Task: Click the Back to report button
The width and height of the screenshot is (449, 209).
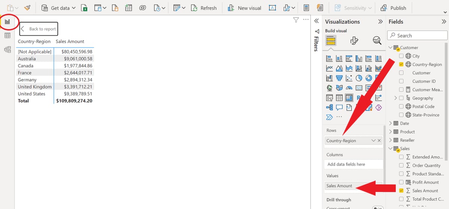Action: (x=39, y=29)
